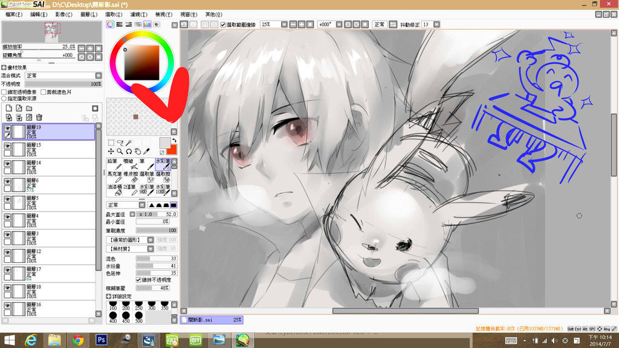Open the 檔案(F) file menu
The image size is (619, 348).
pos(14,14)
